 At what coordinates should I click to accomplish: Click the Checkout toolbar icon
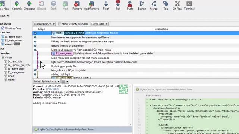coord(29,5)
